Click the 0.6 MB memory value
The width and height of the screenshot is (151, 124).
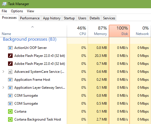click(102, 72)
